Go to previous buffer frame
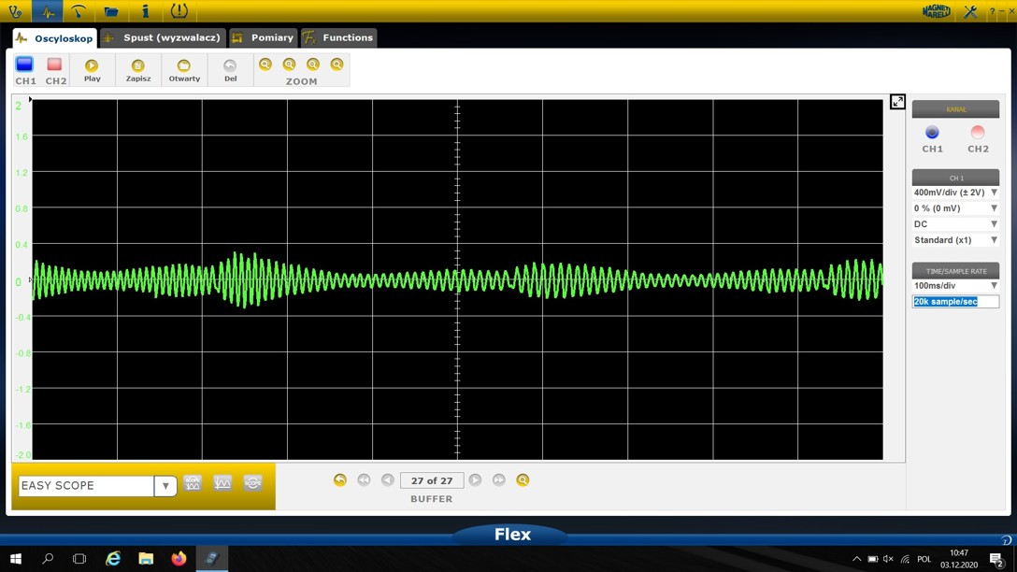The image size is (1017, 572). (388, 480)
